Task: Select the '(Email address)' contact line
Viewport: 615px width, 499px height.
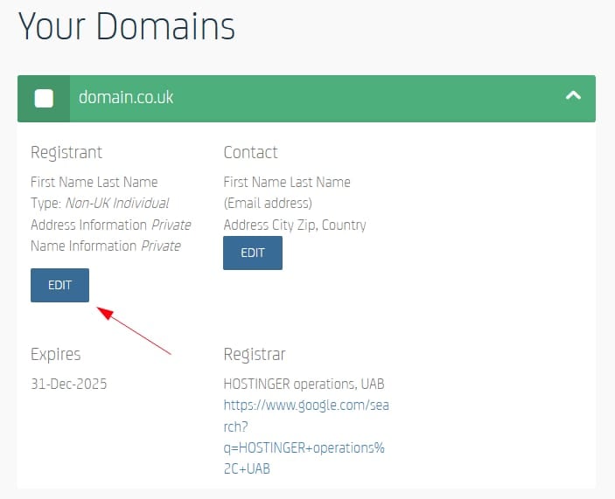Action: coord(268,204)
